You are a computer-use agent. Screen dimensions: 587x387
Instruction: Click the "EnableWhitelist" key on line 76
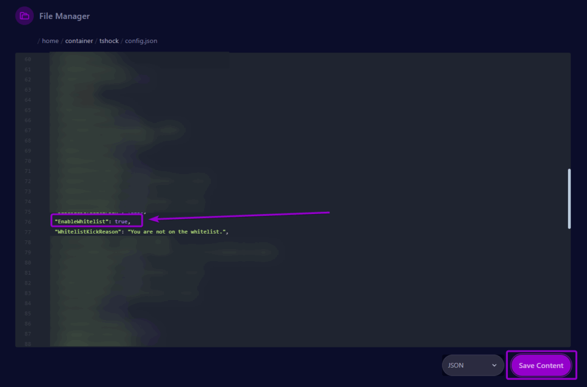point(81,222)
